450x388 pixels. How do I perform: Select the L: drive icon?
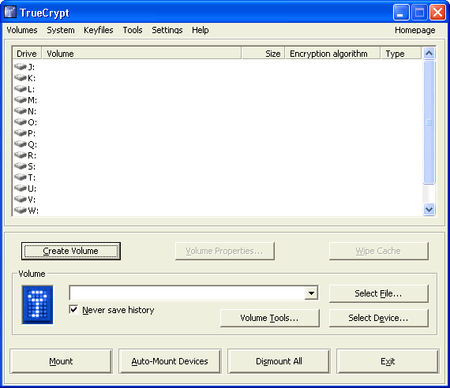click(x=21, y=89)
